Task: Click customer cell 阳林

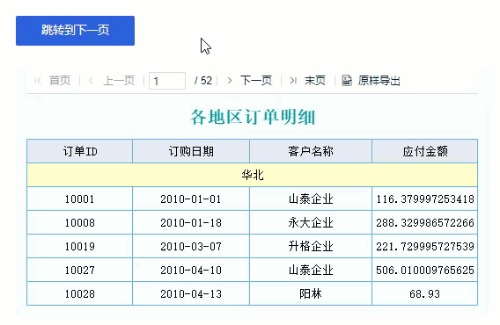Action: coord(311,293)
